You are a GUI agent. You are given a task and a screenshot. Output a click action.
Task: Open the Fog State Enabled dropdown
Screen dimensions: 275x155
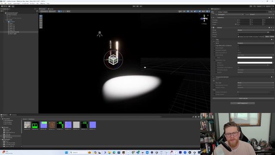coord(256,43)
